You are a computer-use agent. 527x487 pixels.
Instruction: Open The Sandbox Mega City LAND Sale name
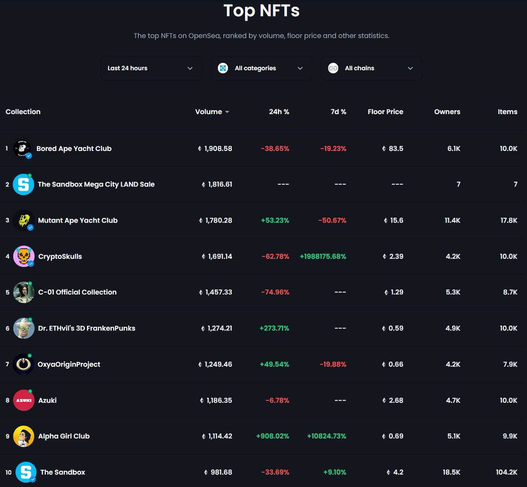96,185
